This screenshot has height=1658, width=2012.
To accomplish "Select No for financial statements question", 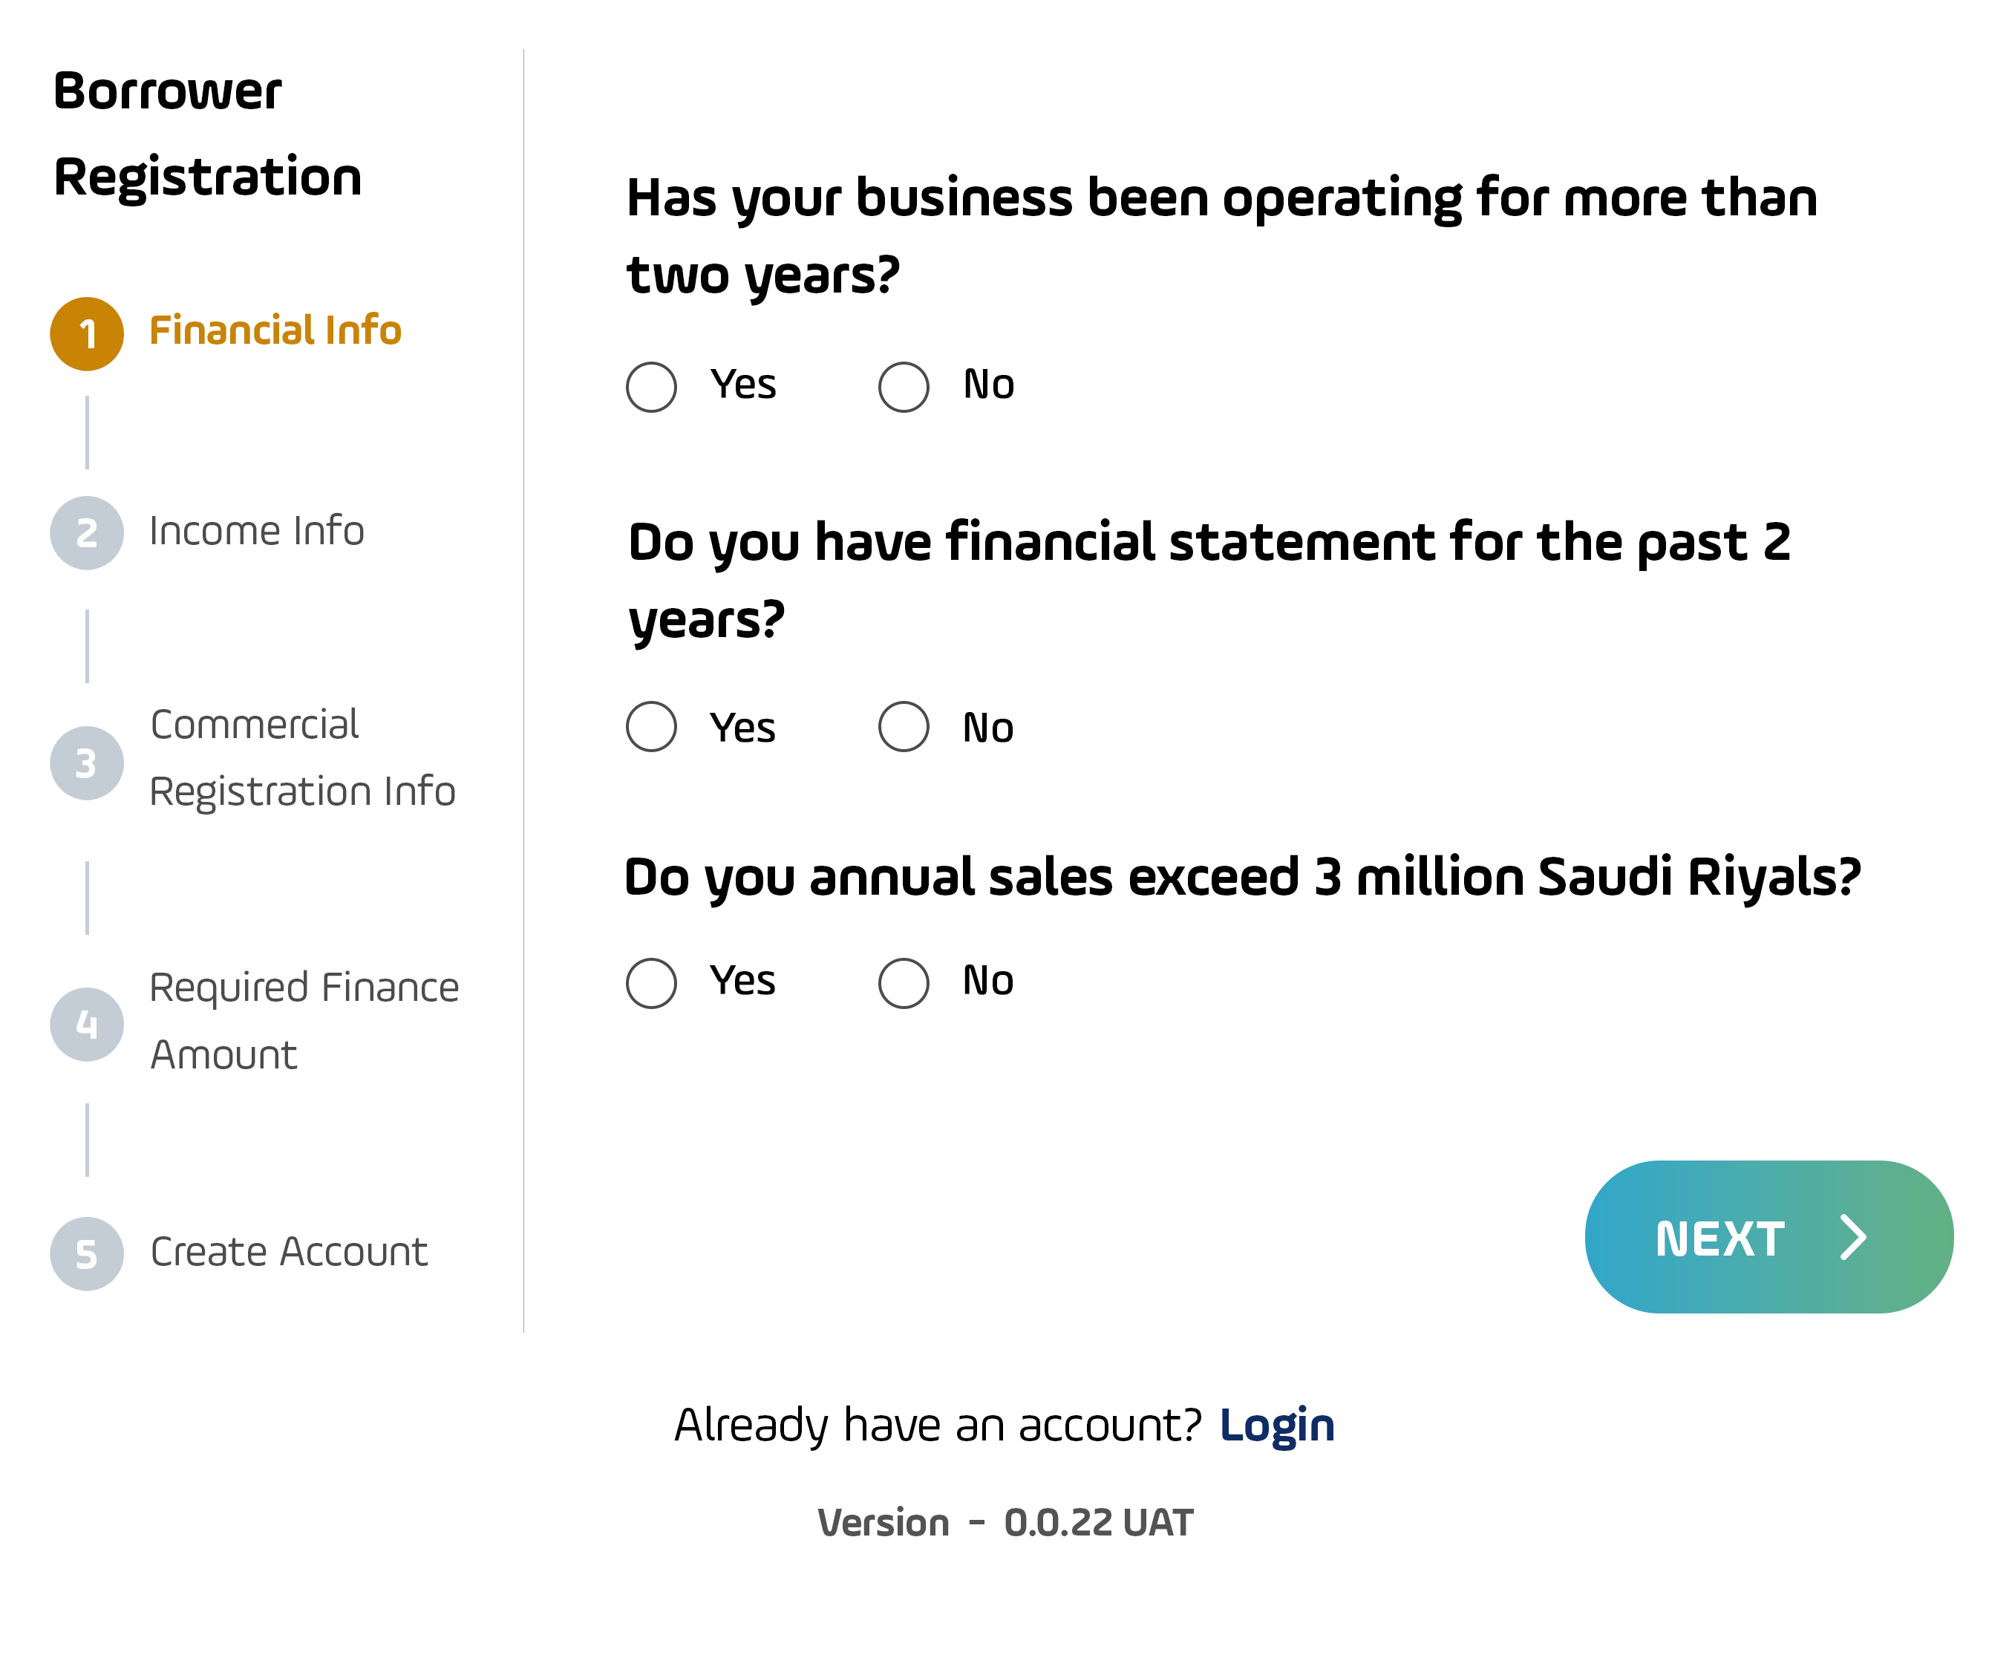I will click(904, 727).
